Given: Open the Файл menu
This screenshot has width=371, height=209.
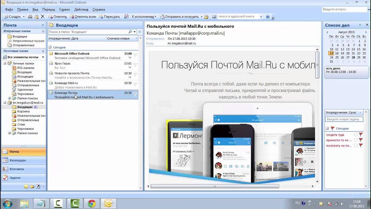Looking at the screenshot, I should tap(9, 10).
